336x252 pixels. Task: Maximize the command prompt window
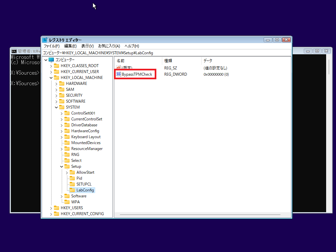(317, 51)
